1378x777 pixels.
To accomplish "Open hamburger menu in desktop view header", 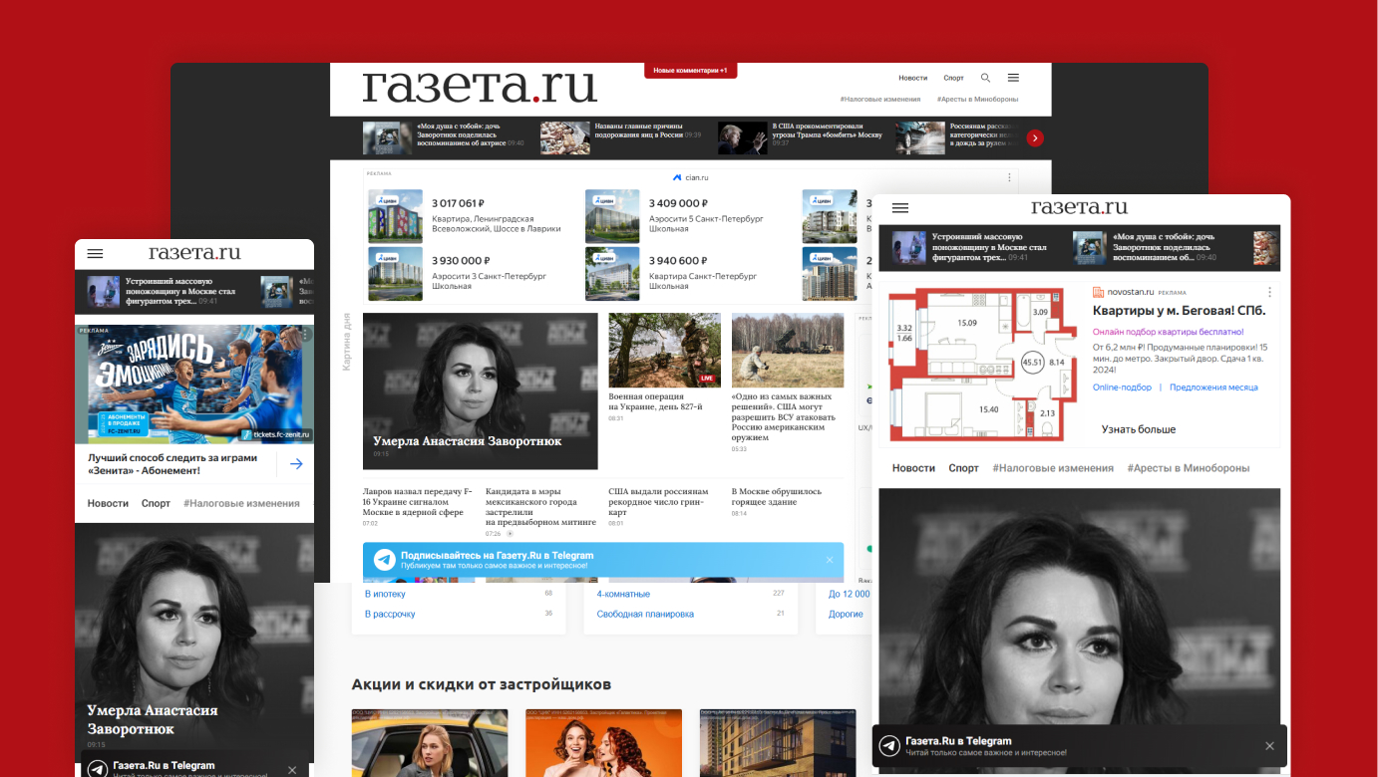I will (x=1013, y=78).
